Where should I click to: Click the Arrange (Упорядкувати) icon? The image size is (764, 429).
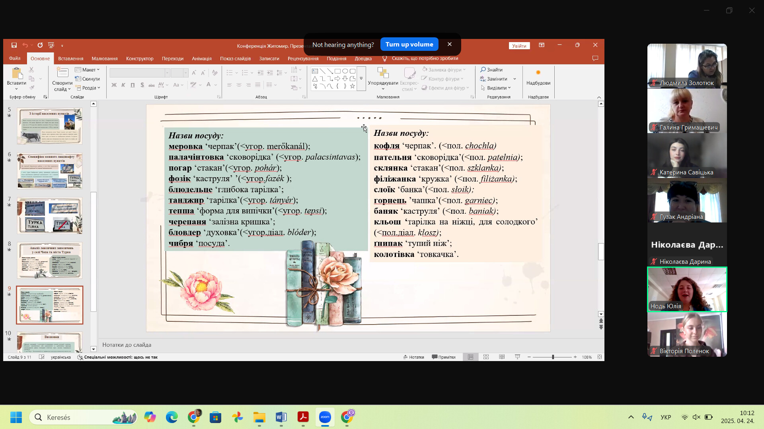383,73
